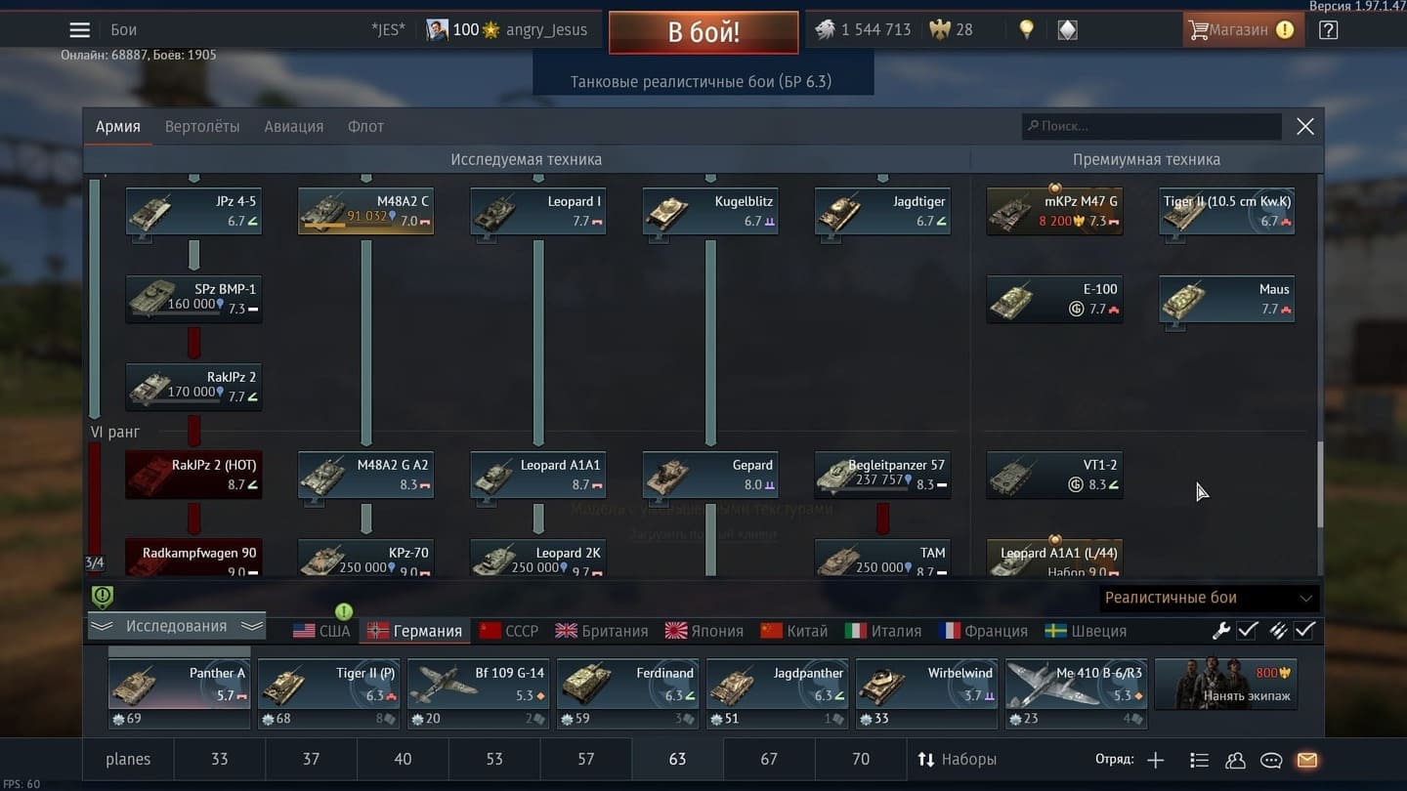Select the СССР nation tab

coord(509,631)
